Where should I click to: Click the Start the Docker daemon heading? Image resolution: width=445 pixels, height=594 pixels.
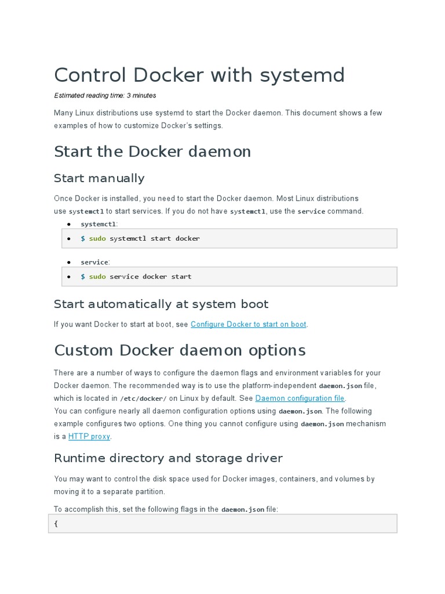152,151
